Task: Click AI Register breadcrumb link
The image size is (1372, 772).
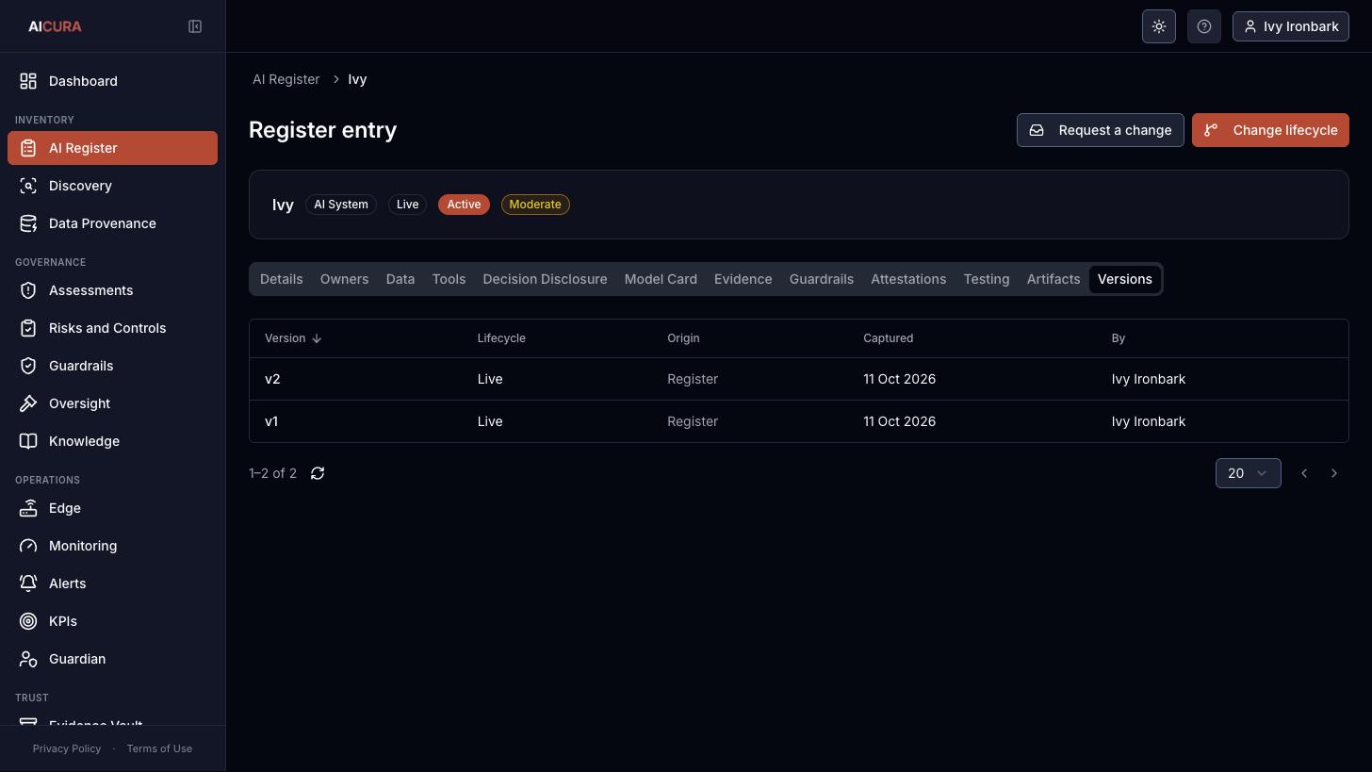Action: 286,79
